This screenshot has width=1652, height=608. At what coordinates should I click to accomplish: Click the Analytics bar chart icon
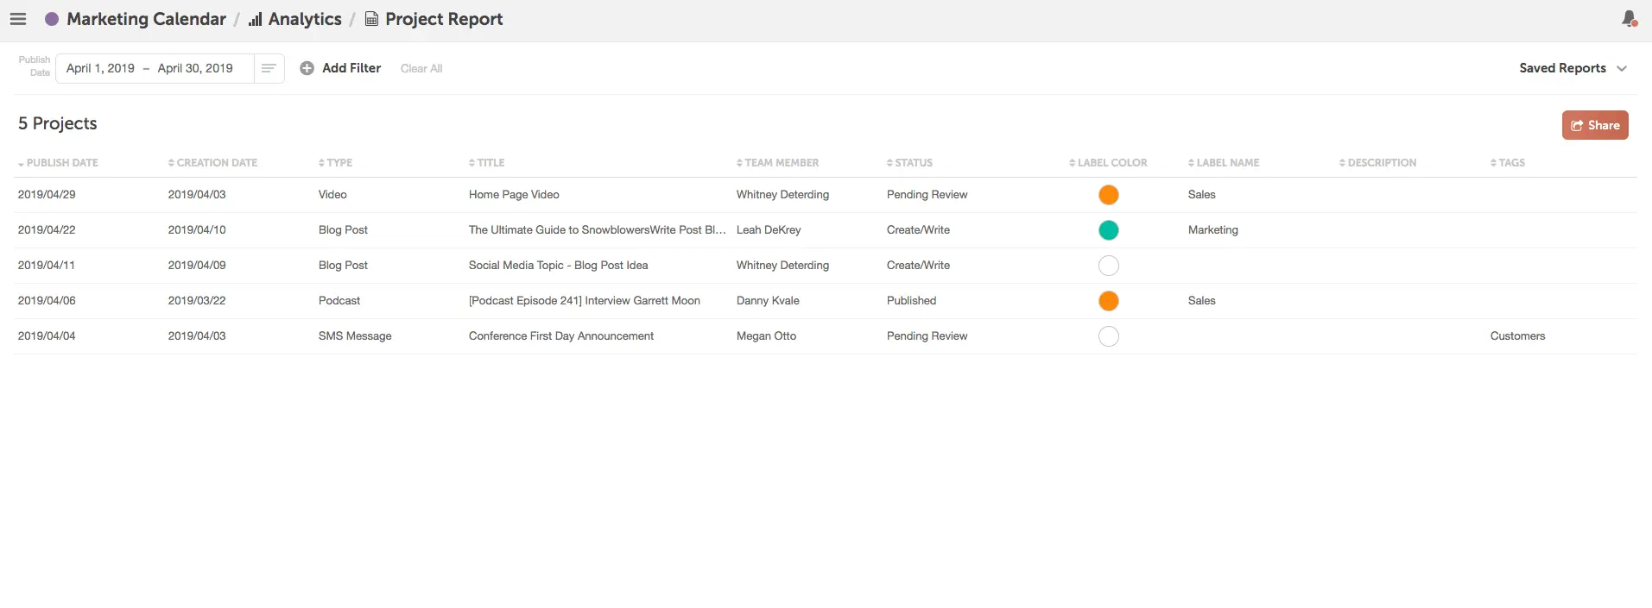[256, 19]
